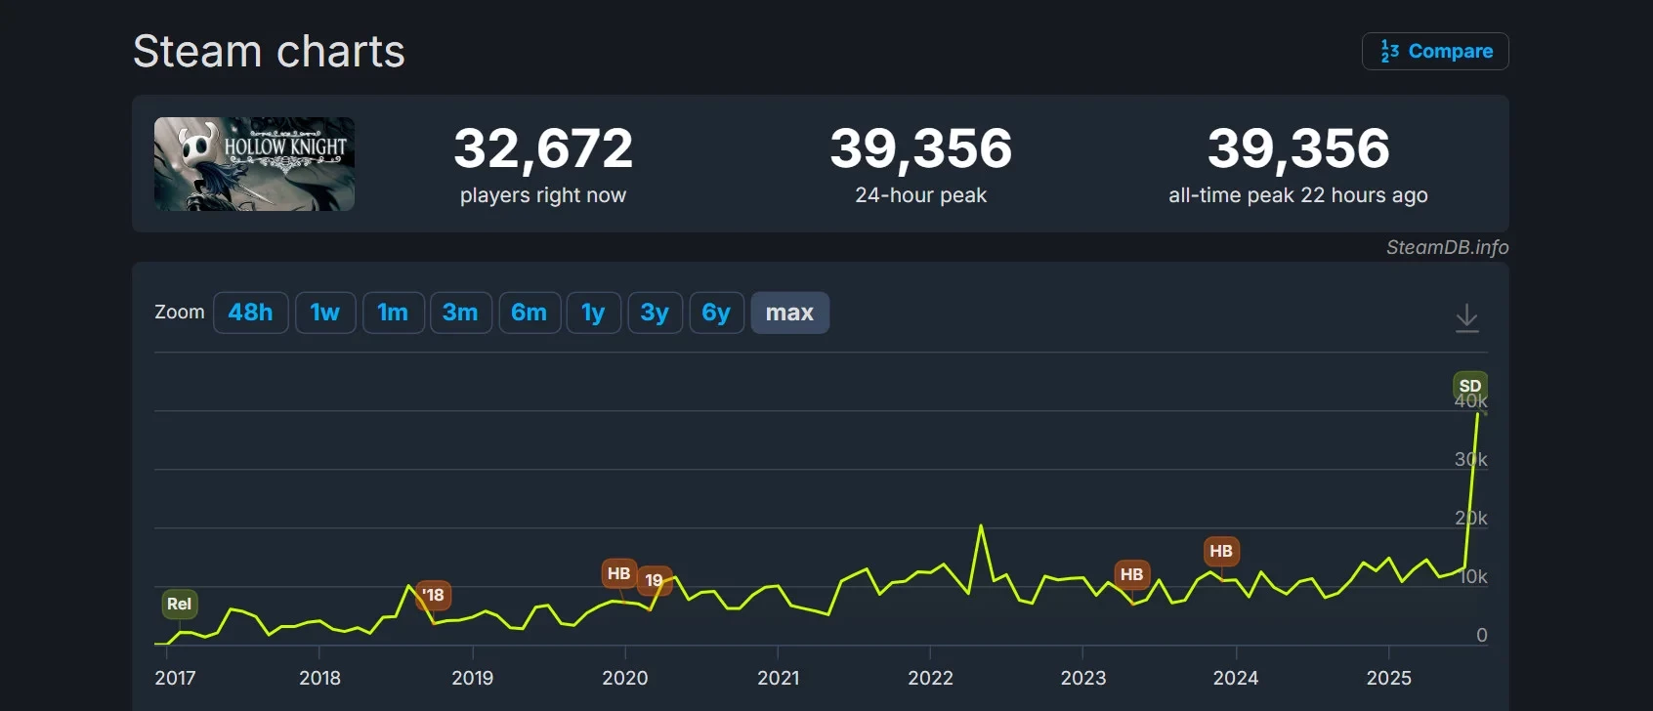Download the chart using the download icon

click(x=1466, y=317)
